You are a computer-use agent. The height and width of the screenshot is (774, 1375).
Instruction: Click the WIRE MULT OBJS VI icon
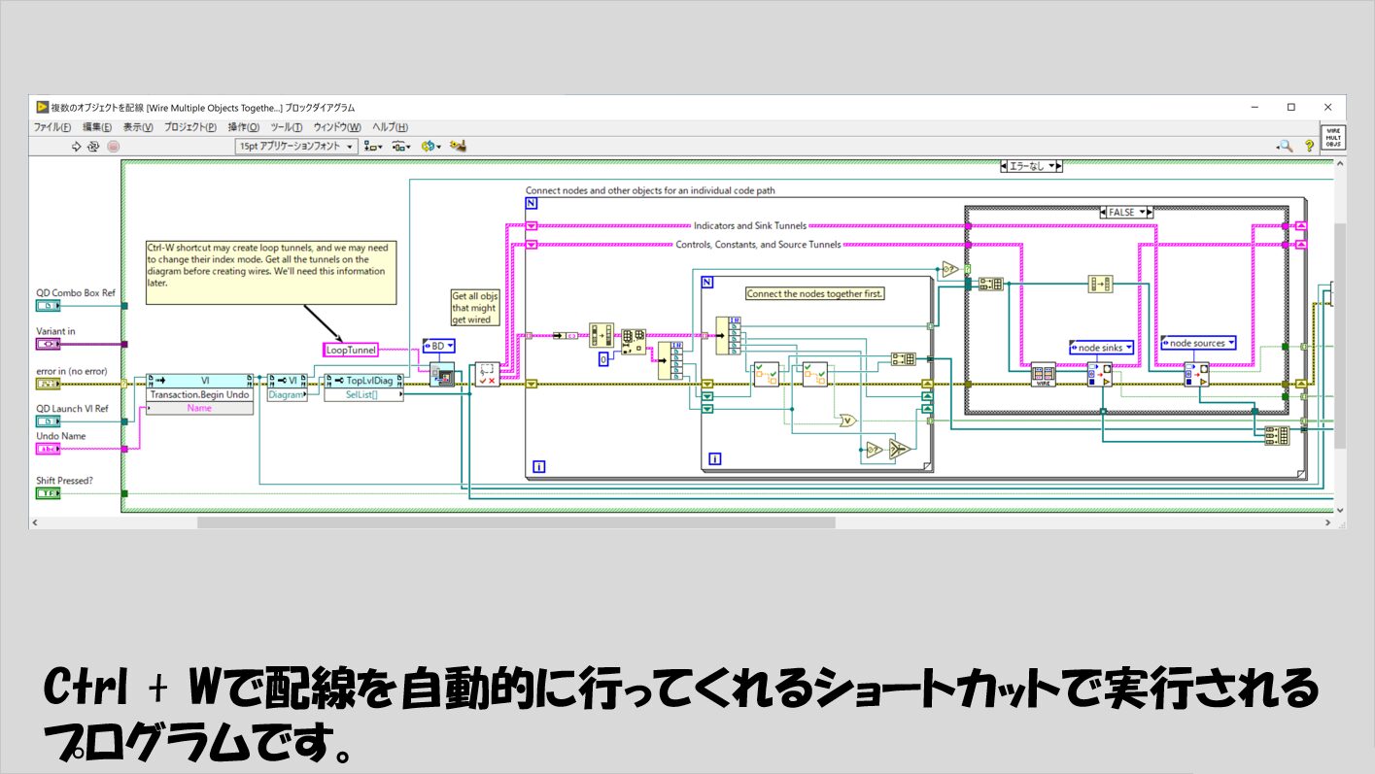coord(1333,137)
